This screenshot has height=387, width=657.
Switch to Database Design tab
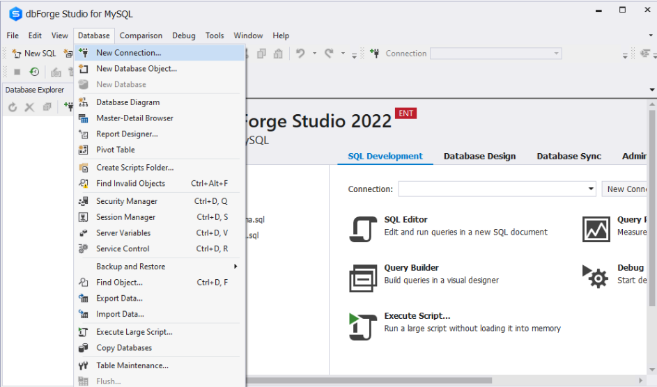tap(480, 156)
